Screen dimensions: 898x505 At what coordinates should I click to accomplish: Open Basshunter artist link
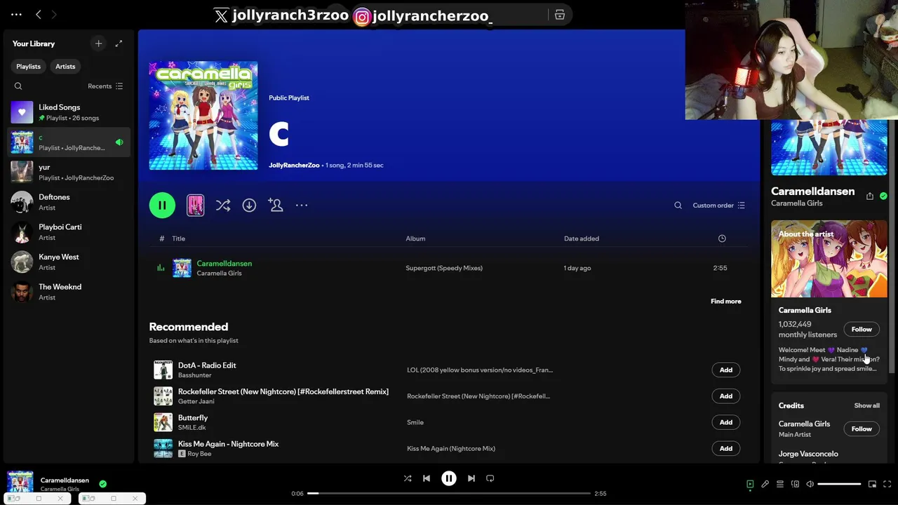click(195, 375)
